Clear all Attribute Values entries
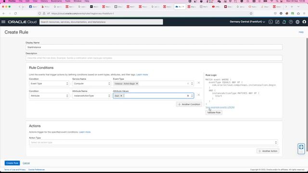 click(x=188, y=96)
